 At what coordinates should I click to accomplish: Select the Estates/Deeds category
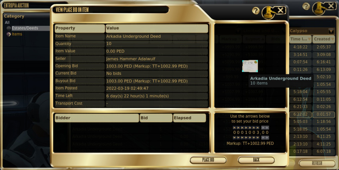25,28
